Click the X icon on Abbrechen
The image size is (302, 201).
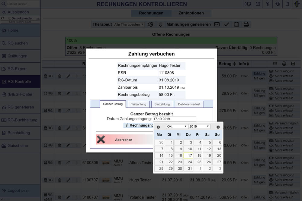click(x=101, y=140)
